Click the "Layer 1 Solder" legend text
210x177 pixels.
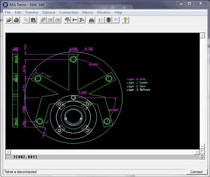tap(137, 83)
